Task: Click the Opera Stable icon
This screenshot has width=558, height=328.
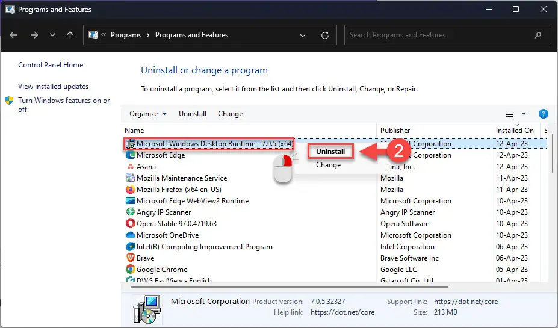Action: coord(131,223)
